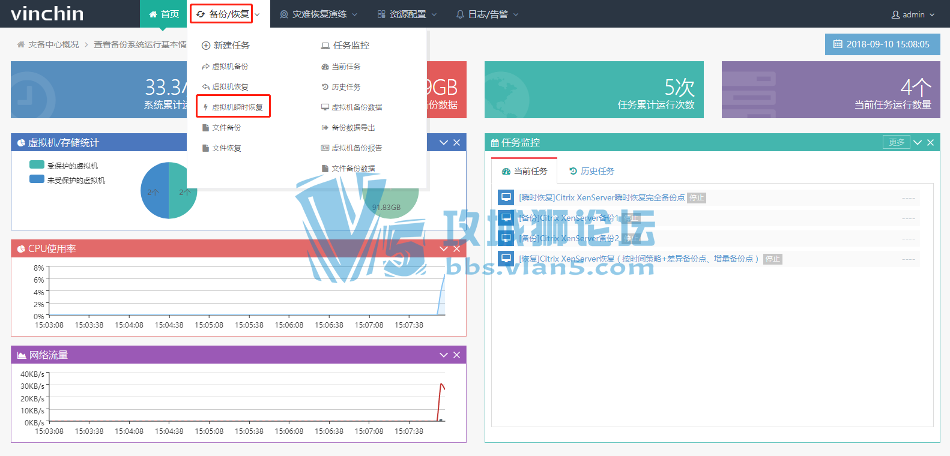
Task: Click the vinchin logo
Action: coord(47,13)
